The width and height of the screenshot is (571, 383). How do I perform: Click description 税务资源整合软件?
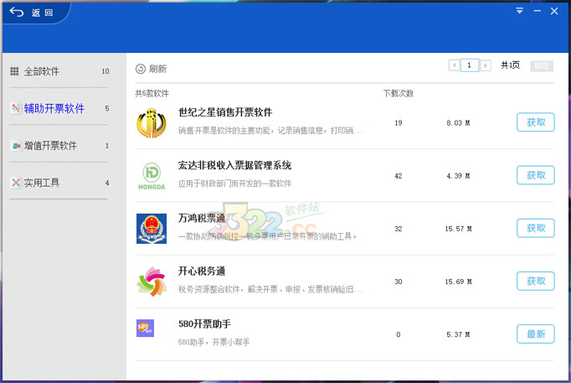click(270, 289)
